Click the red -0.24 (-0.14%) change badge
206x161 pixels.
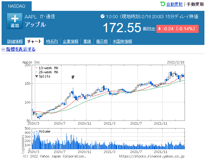click(177, 29)
